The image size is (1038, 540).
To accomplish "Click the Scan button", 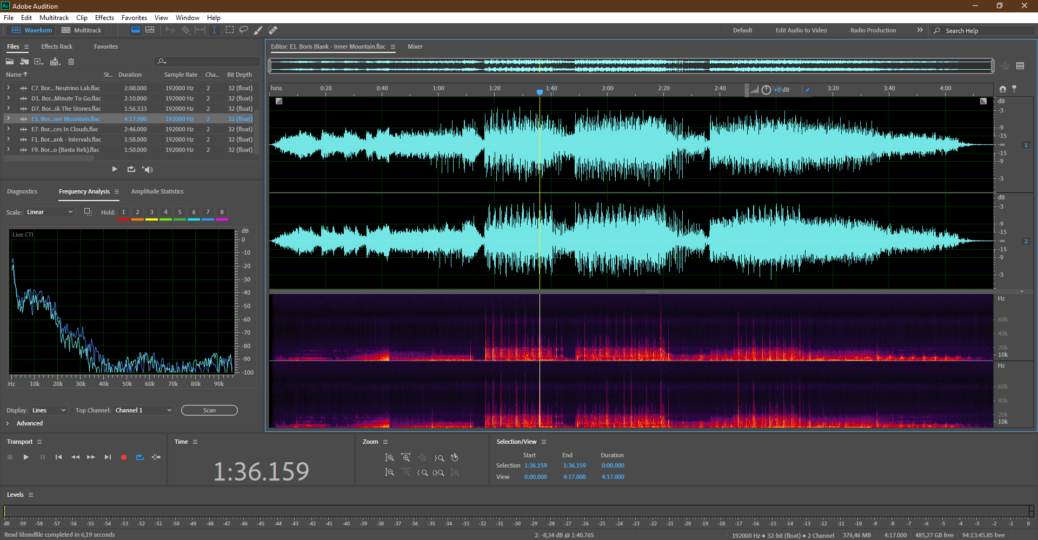I will [209, 410].
